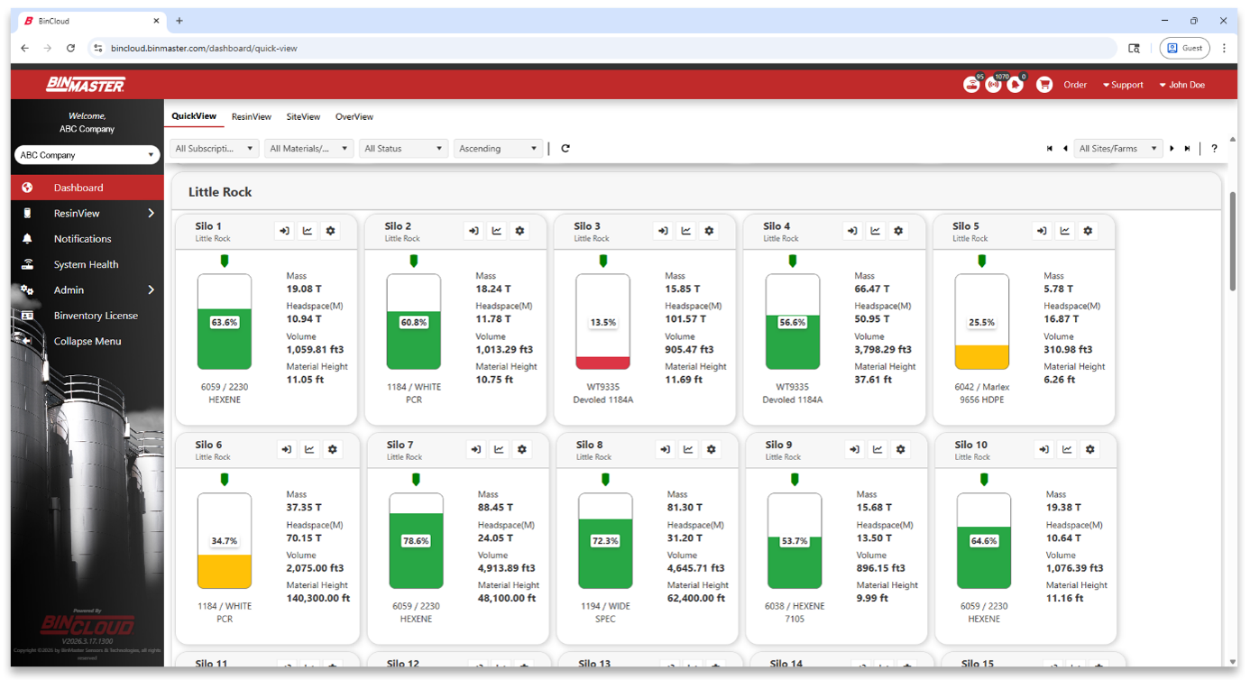Click the browser back button
This screenshot has width=1250, height=680.
pyautogui.click(x=24, y=48)
